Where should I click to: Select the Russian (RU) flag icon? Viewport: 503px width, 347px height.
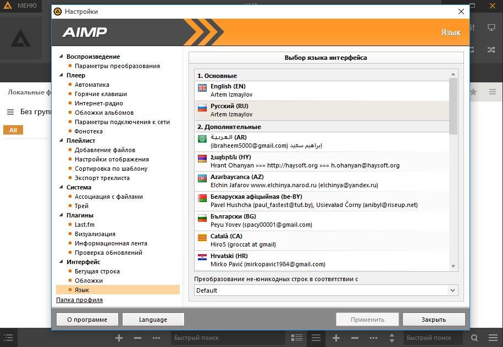tap(202, 107)
